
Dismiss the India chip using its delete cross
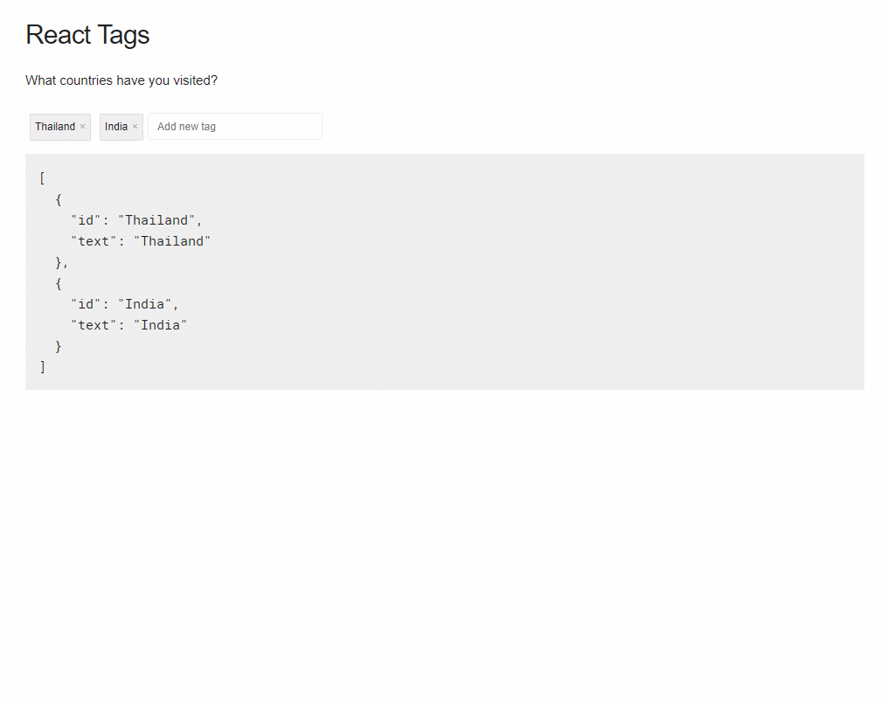point(135,126)
